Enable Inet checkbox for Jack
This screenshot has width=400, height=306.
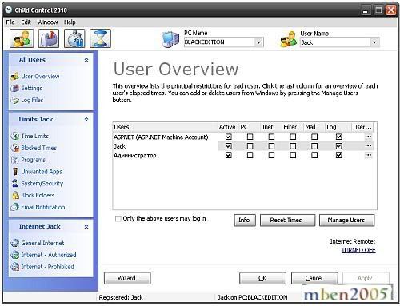[271, 146]
